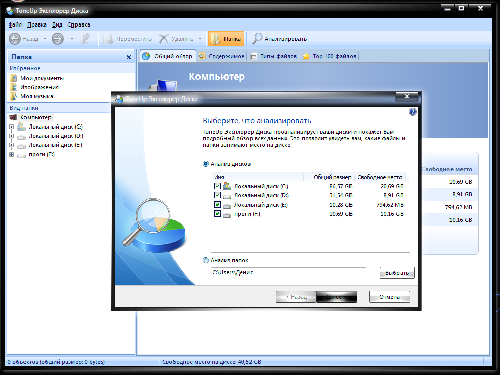
Task: Click 794,62 MB value in dialog list
Action: point(390,205)
